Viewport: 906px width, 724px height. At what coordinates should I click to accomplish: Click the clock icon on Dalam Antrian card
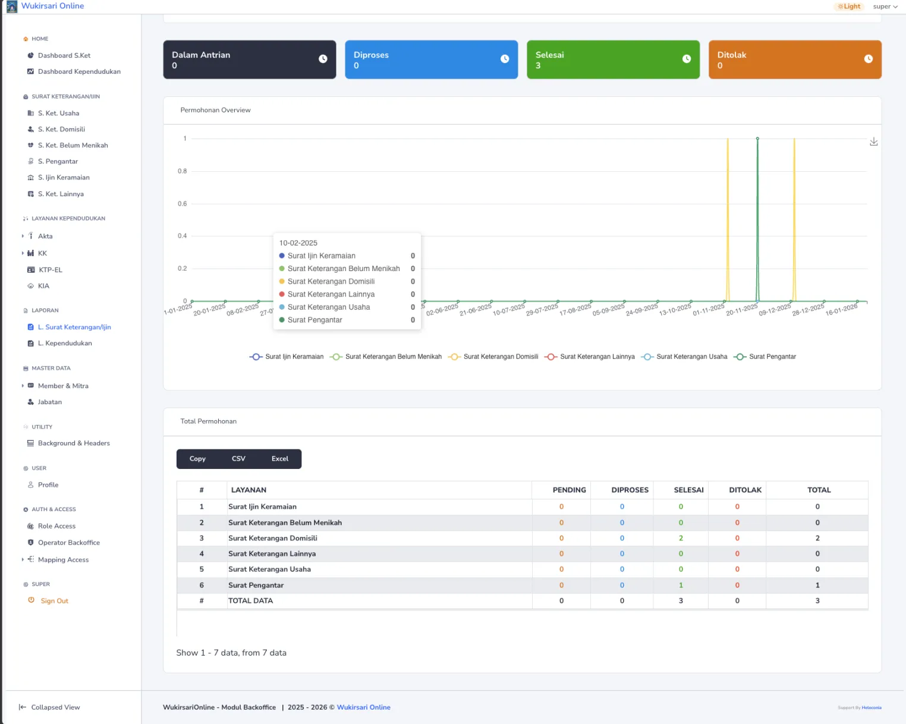click(x=323, y=59)
